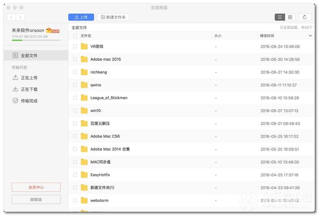Check the nichkang row checkbox
Screen dimensions: 319x216
point(75,72)
